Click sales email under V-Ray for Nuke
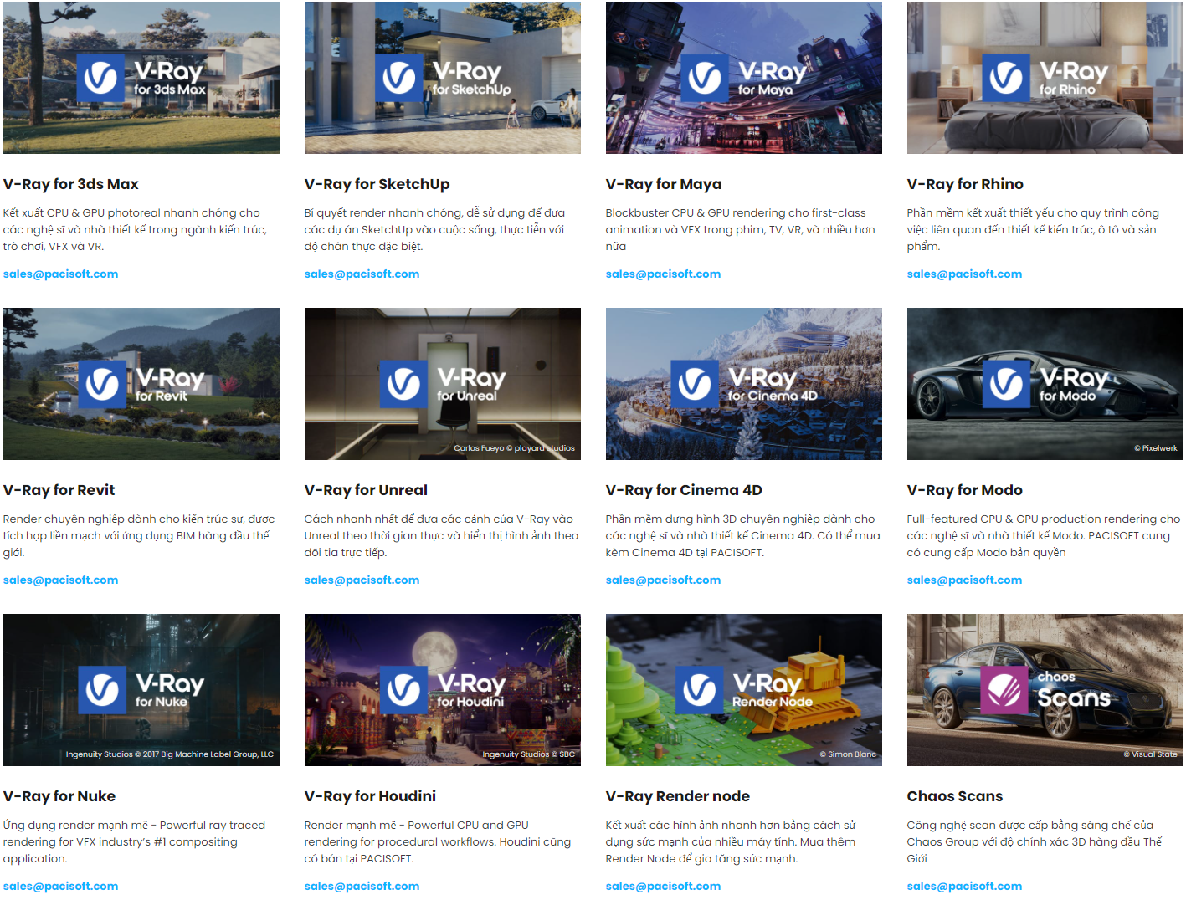Viewport: 1186px width, 900px height. 60,886
